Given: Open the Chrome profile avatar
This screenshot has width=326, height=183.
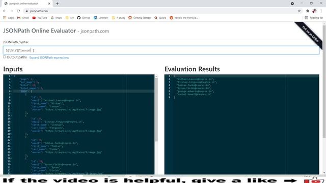Looking at the screenshot, I should tap(314, 11).
